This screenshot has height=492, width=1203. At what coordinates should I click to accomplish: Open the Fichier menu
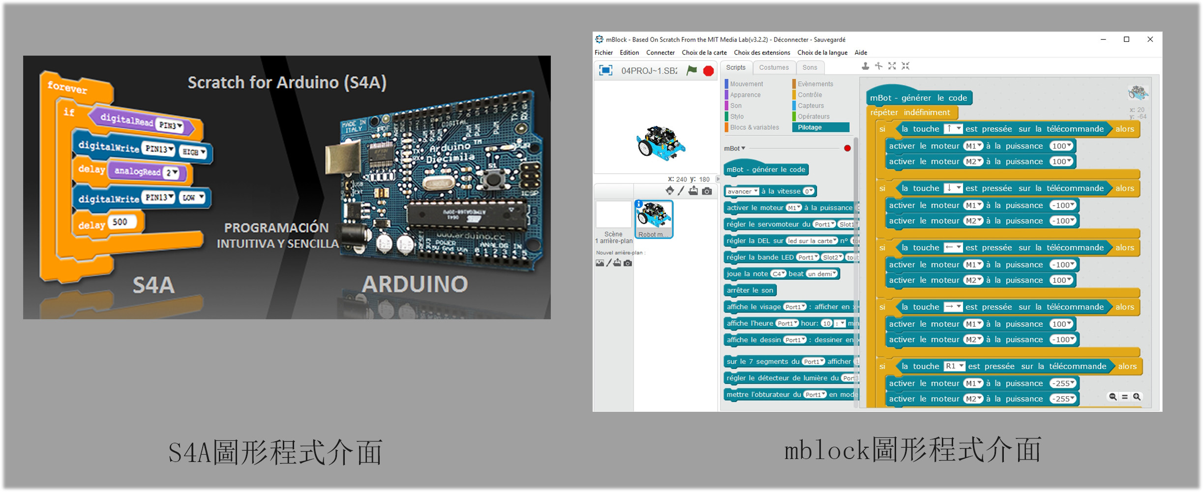[603, 53]
